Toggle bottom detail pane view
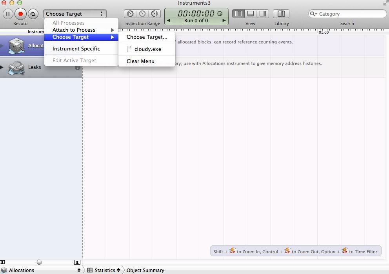 251,14
